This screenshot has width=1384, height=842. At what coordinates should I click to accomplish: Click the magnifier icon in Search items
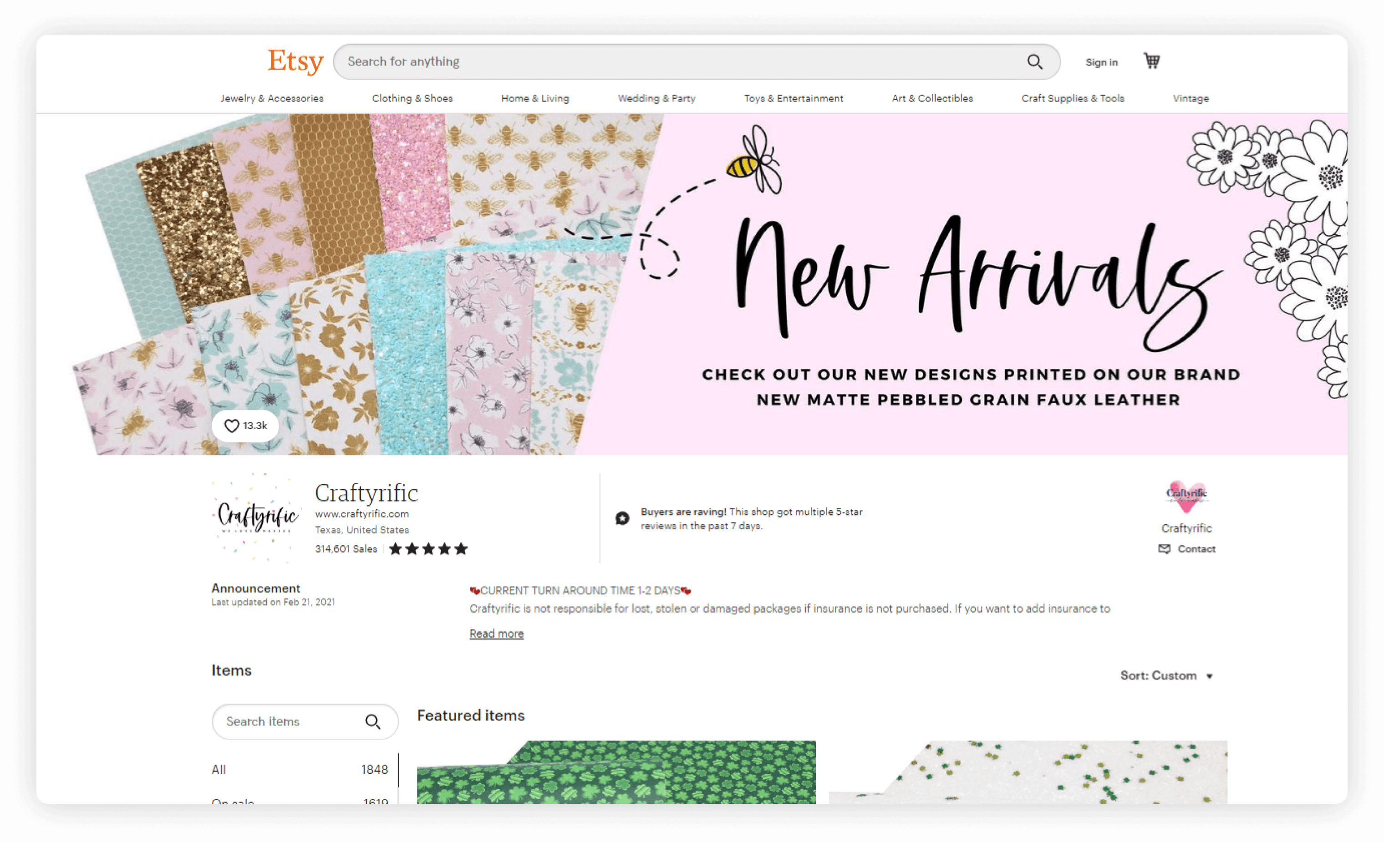[x=373, y=721]
